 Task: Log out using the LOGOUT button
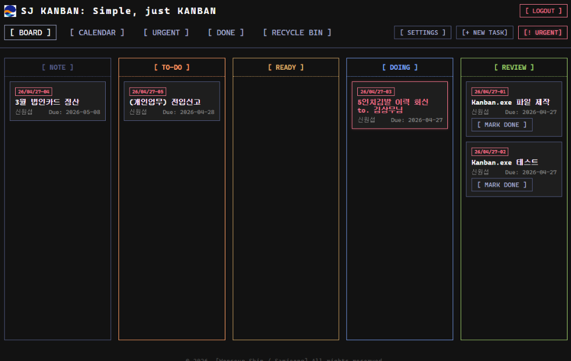coord(543,11)
